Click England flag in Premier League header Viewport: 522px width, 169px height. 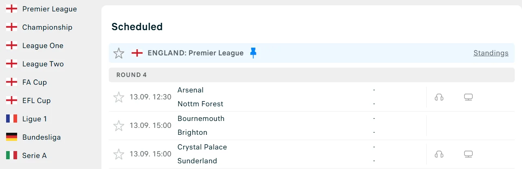point(137,53)
